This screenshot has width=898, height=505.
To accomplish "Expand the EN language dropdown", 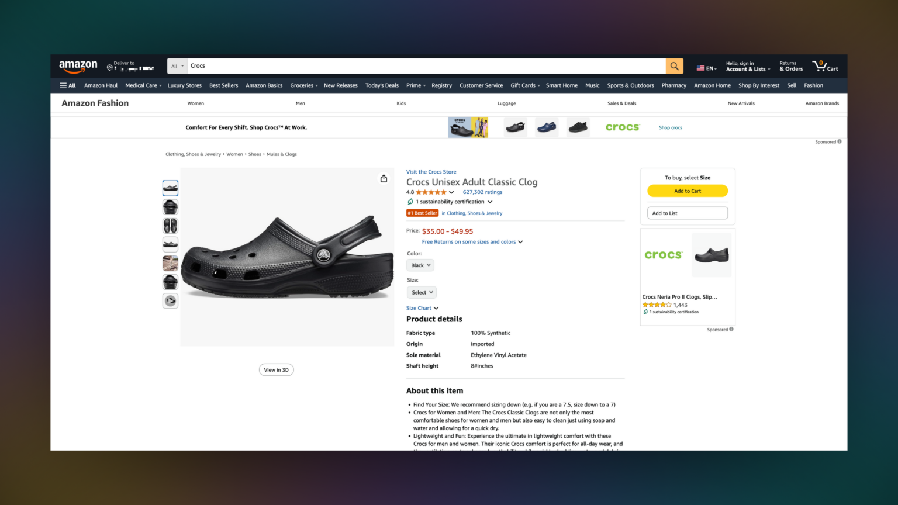I will [x=706, y=68].
